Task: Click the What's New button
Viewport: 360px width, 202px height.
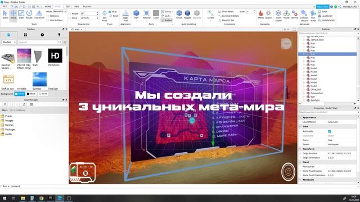Action: click(x=322, y=7)
